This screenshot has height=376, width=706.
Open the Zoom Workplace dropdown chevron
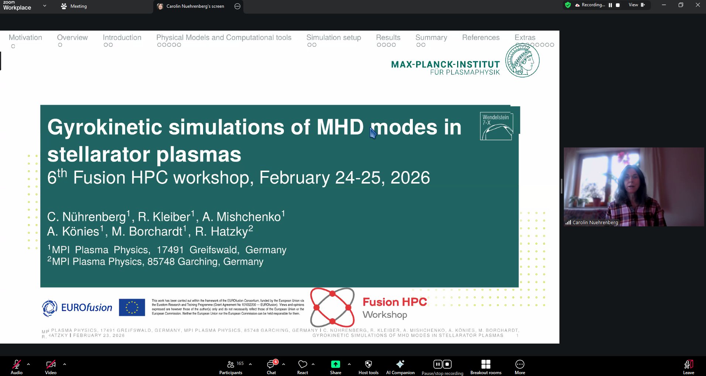coord(45,6)
